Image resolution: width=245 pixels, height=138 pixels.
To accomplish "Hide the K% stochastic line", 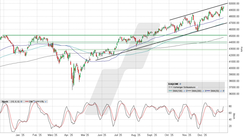I will click(45, 102).
